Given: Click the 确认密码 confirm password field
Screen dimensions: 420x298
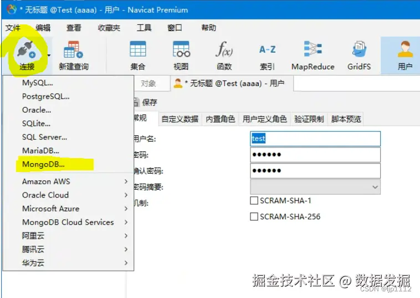Looking at the screenshot, I should click(315, 171).
